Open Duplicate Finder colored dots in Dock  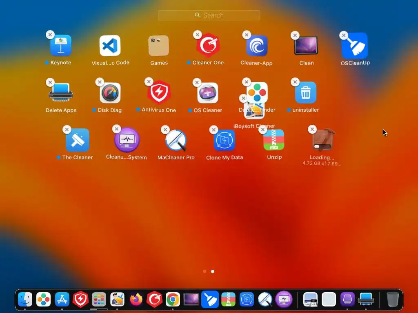(43, 300)
